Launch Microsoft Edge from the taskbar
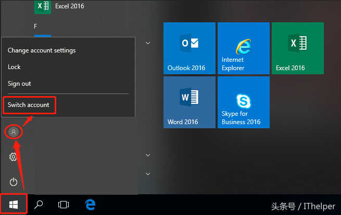The height and width of the screenshot is (215, 341). coord(90,205)
